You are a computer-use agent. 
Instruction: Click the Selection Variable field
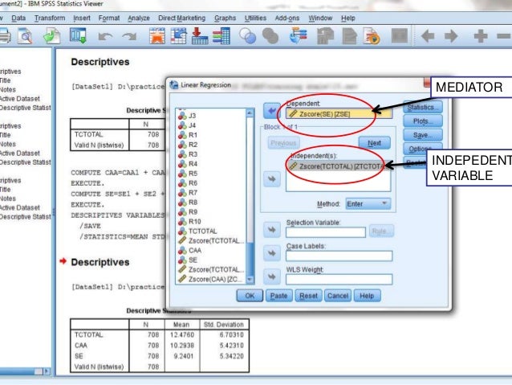tap(326, 232)
